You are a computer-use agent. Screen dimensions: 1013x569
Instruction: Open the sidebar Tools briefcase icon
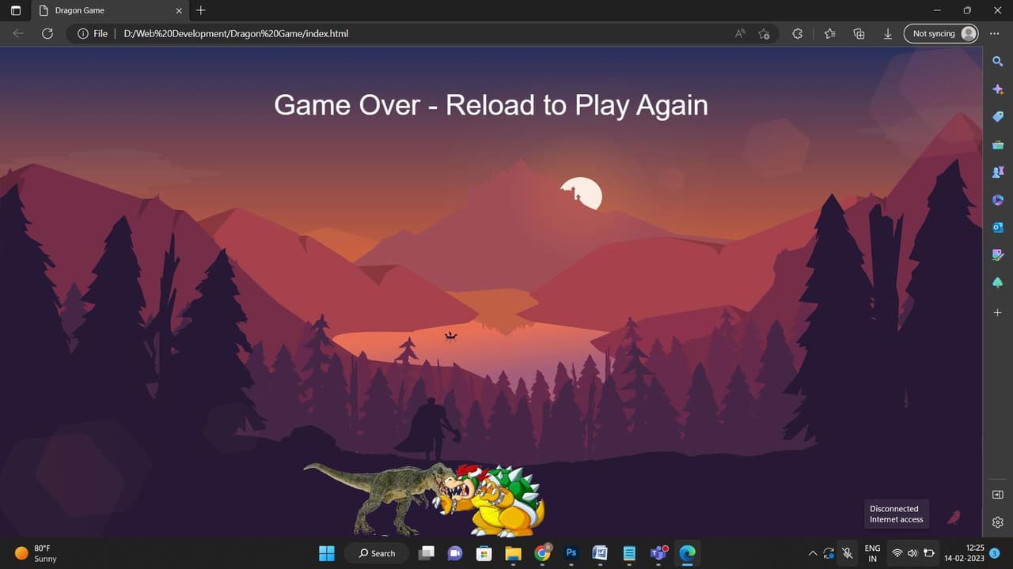point(998,145)
